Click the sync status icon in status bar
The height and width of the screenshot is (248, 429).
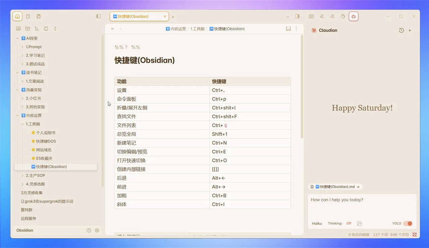[x=415, y=235]
